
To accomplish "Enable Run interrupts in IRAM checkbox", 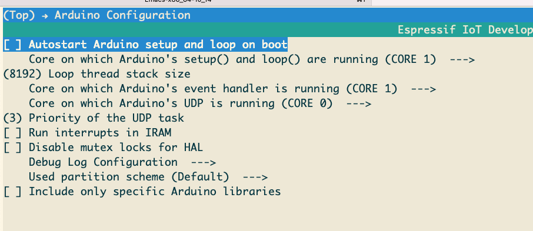I will (12, 133).
